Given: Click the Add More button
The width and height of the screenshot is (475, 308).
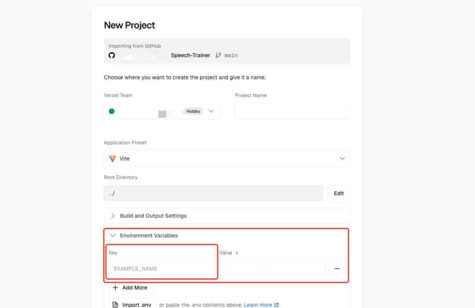Looking at the screenshot, I should (x=130, y=288).
